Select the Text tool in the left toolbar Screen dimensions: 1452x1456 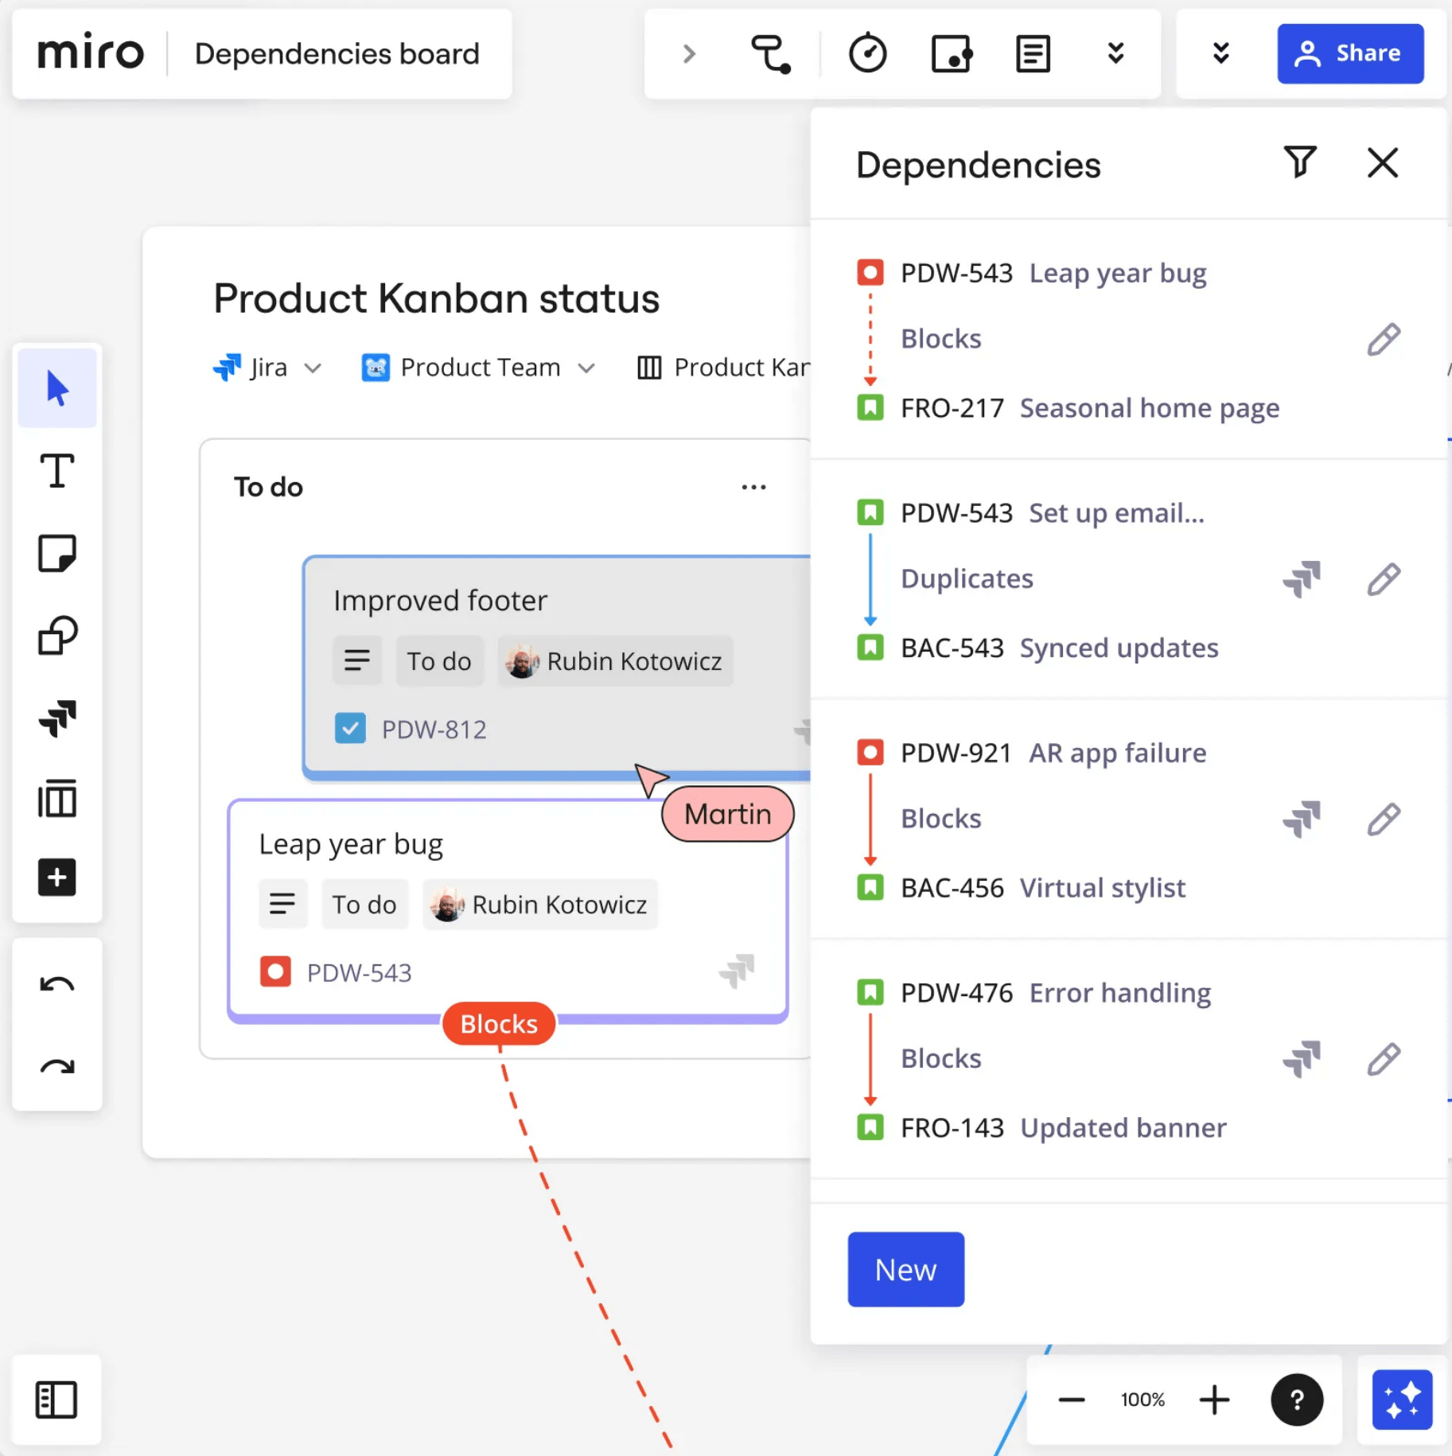tap(56, 471)
